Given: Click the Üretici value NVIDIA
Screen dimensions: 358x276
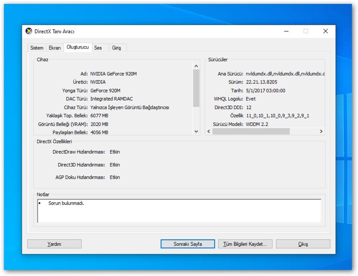Looking at the screenshot, I should [98, 82].
